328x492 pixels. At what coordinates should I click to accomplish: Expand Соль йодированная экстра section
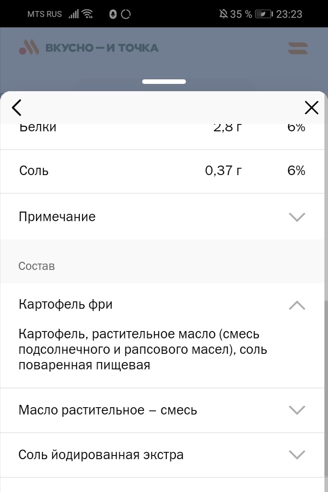tap(298, 454)
